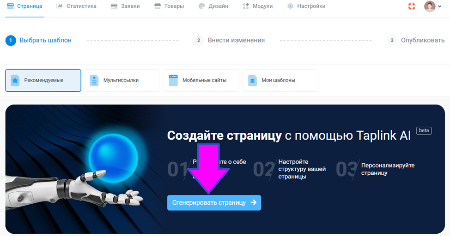The width and height of the screenshot is (450, 236).
Task: Click the Товары shop icon
Action: [157, 6]
